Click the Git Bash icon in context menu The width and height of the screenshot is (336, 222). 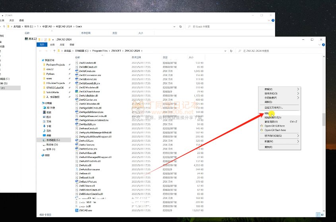261,130
